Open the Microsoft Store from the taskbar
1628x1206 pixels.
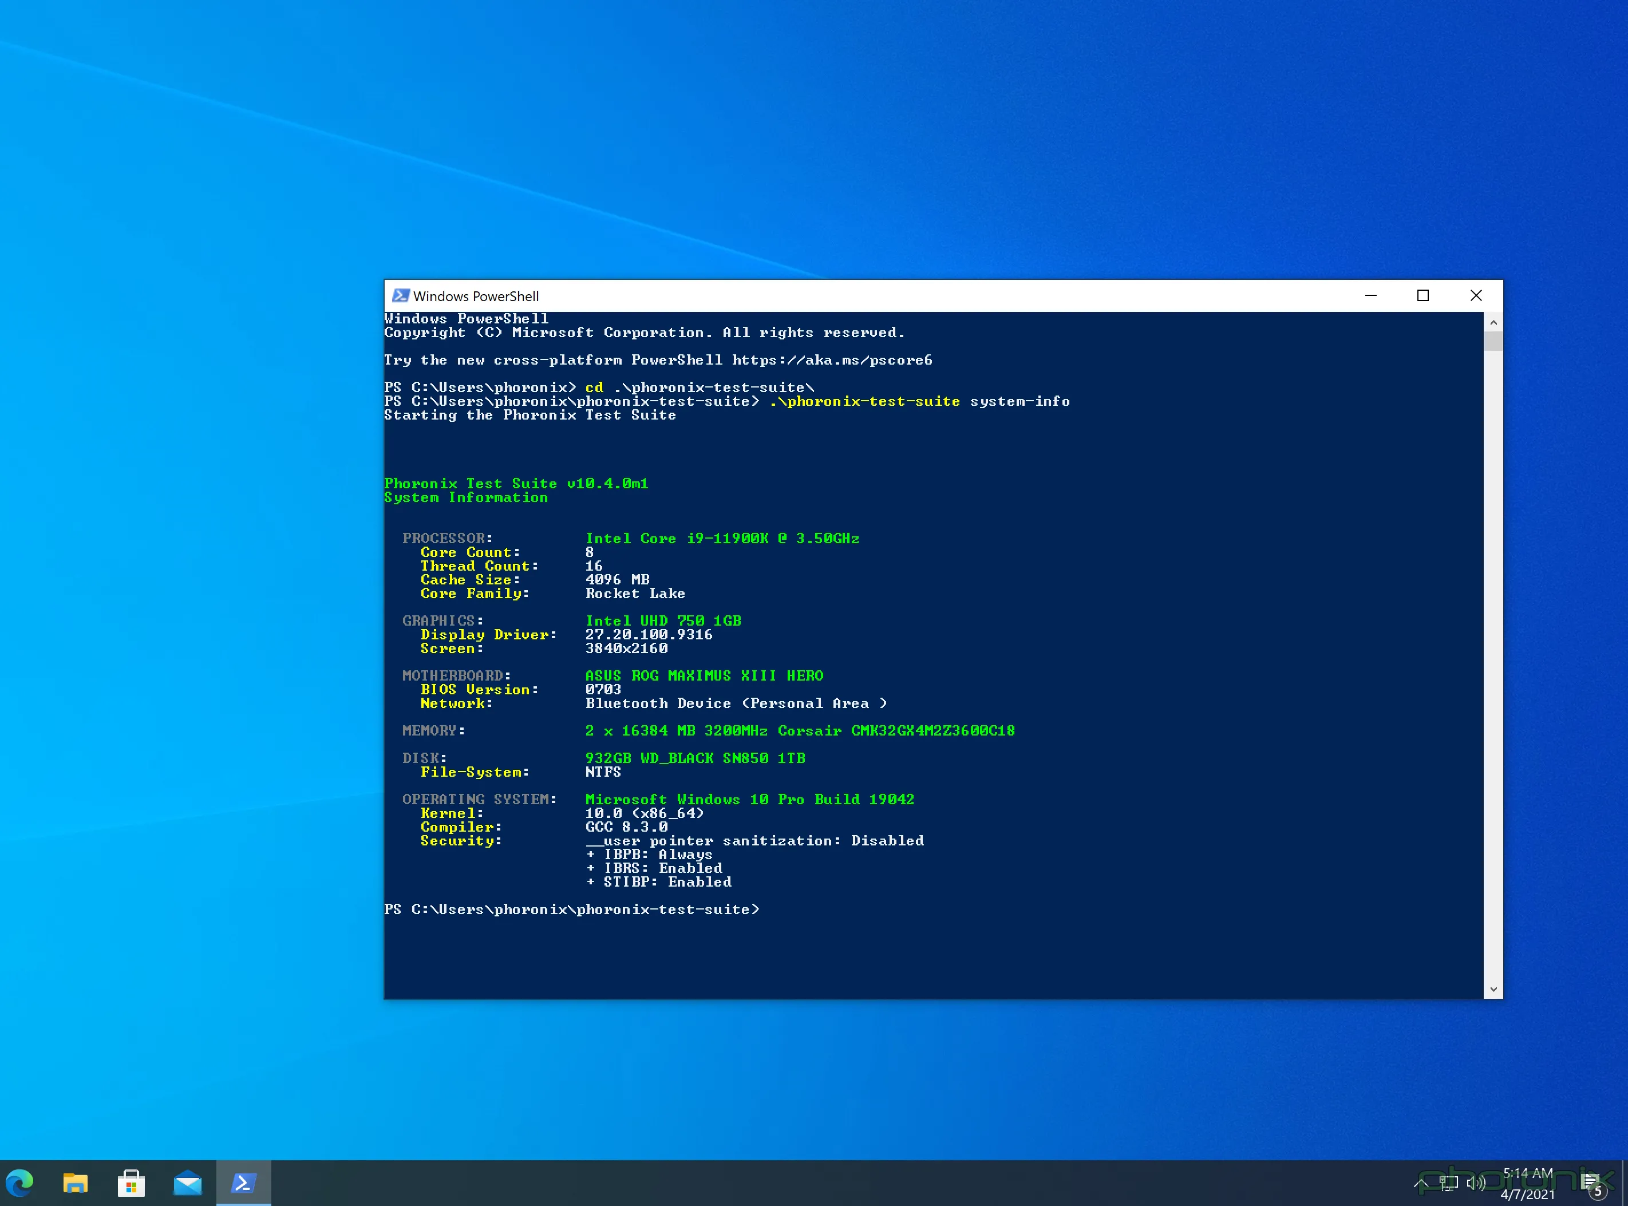pyautogui.click(x=132, y=1183)
